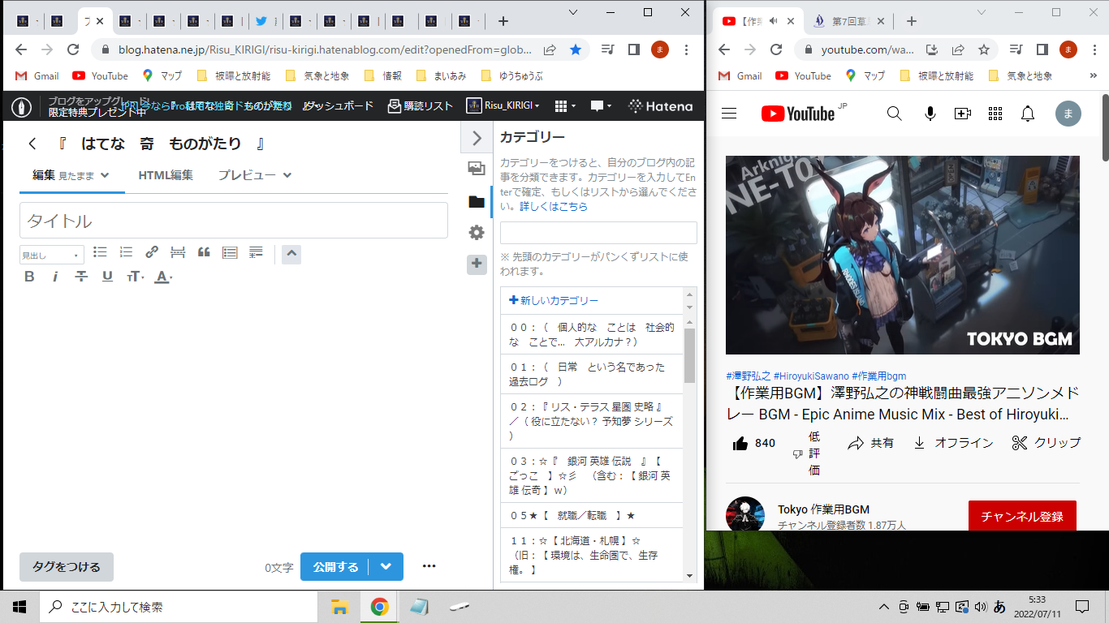
Task: Select the ０２ リス・テラス 星圏 史略 category
Action: click(x=592, y=421)
